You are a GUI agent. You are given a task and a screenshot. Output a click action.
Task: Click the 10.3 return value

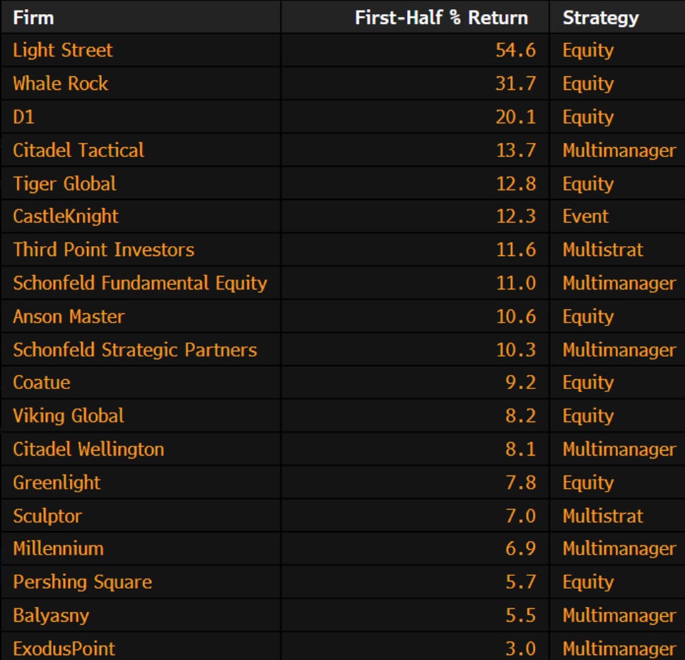pyautogui.click(x=516, y=349)
